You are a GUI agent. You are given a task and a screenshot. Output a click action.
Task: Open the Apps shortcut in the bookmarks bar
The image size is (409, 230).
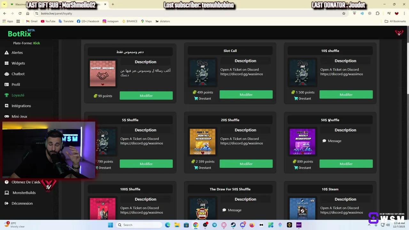(8, 21)
